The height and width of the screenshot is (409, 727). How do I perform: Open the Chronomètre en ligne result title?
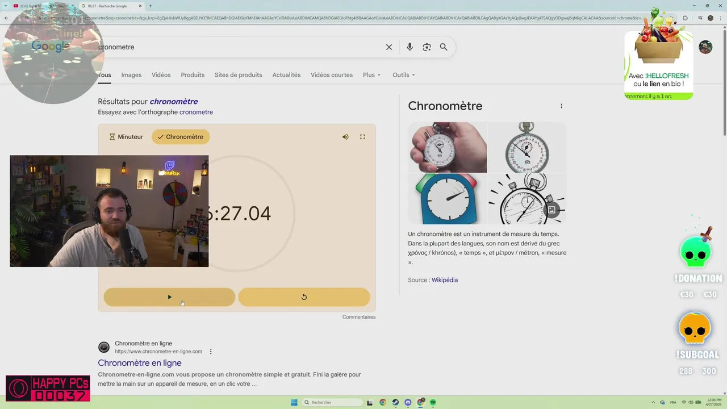click(140, 363)
